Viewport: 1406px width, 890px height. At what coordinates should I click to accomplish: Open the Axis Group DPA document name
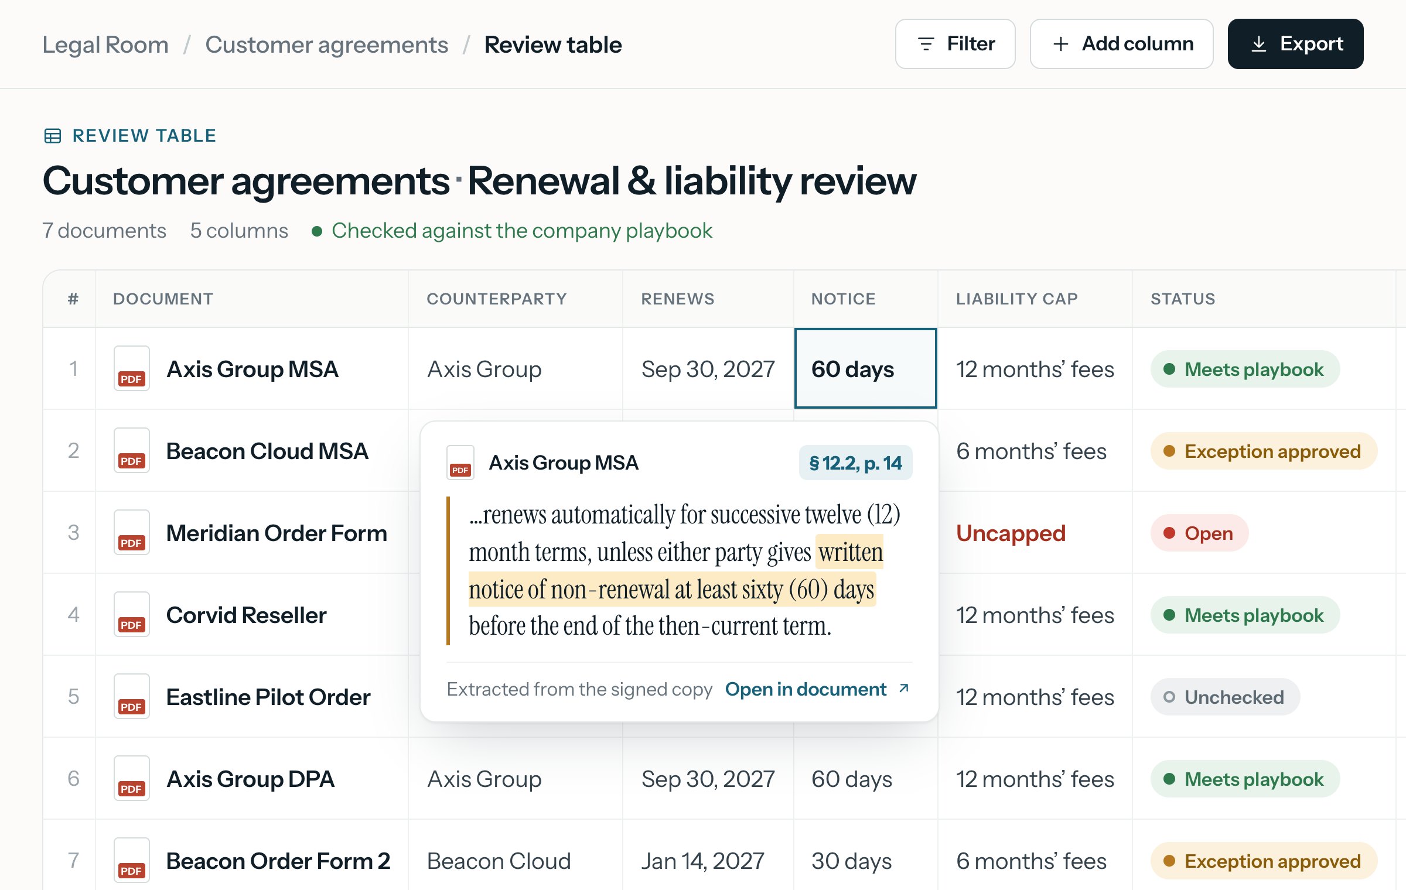click(x=250, y=779)
